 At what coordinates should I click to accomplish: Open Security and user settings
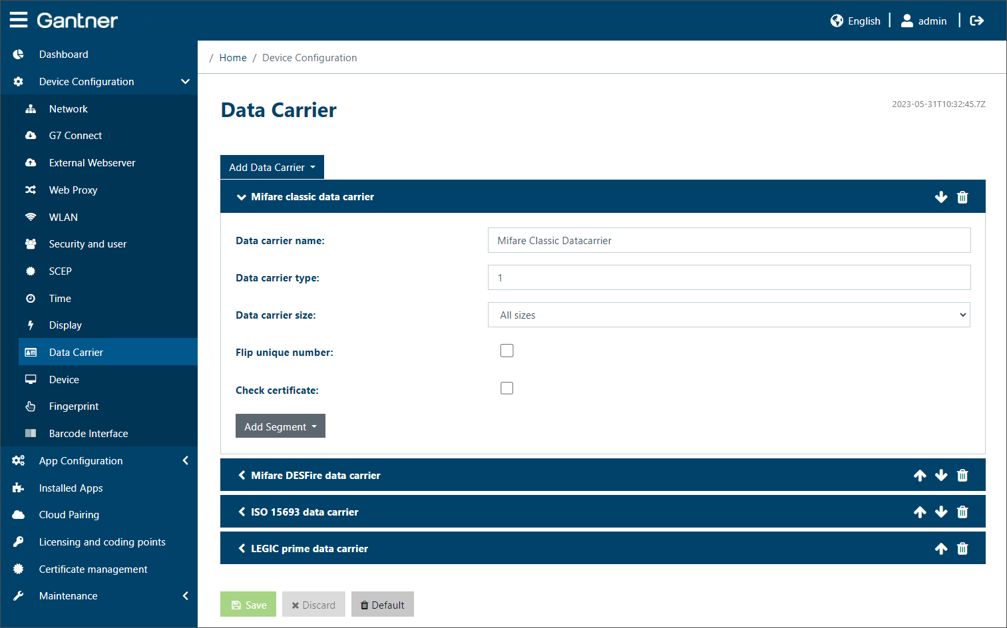[x=87, y=243]
